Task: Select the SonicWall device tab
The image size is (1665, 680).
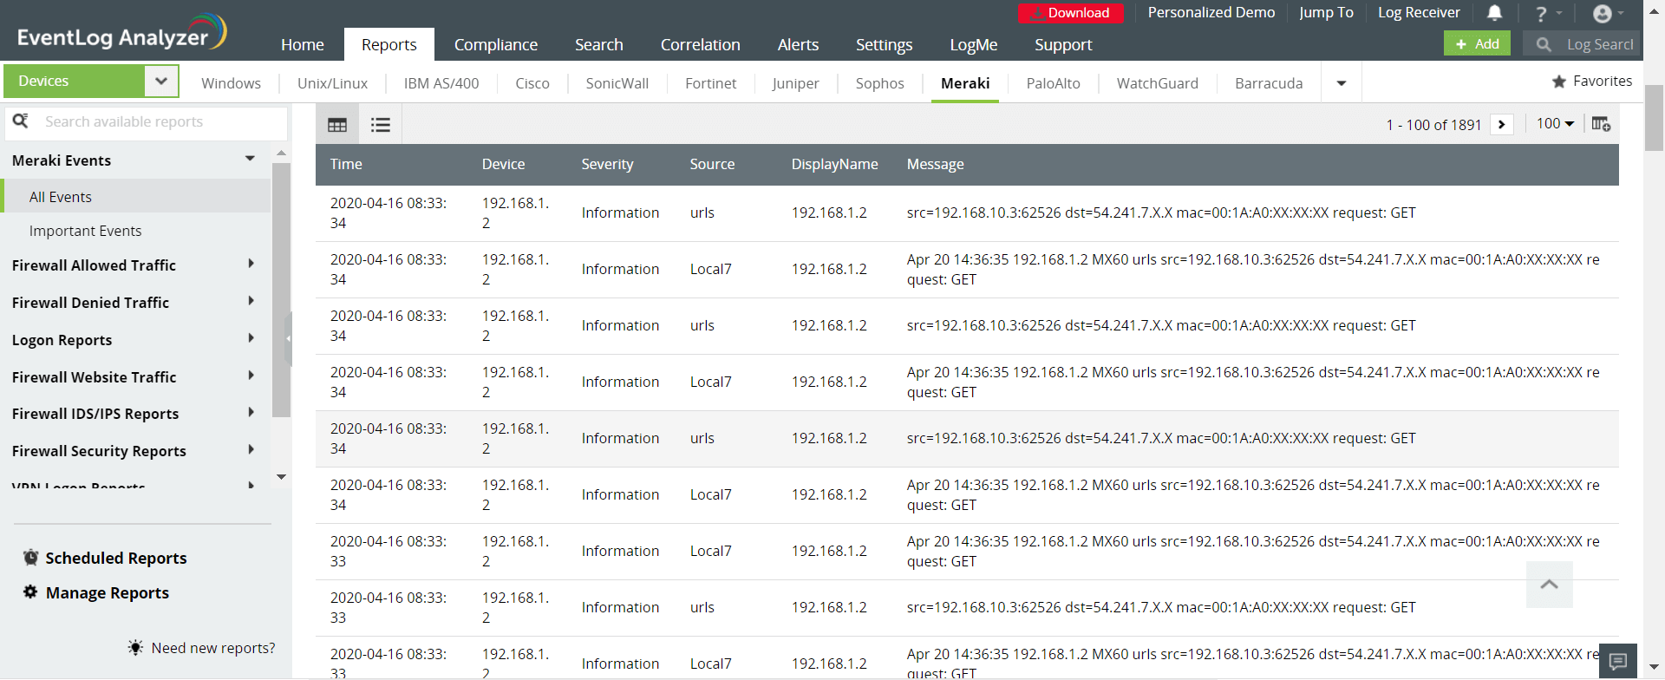Action: tap(617, 83)
